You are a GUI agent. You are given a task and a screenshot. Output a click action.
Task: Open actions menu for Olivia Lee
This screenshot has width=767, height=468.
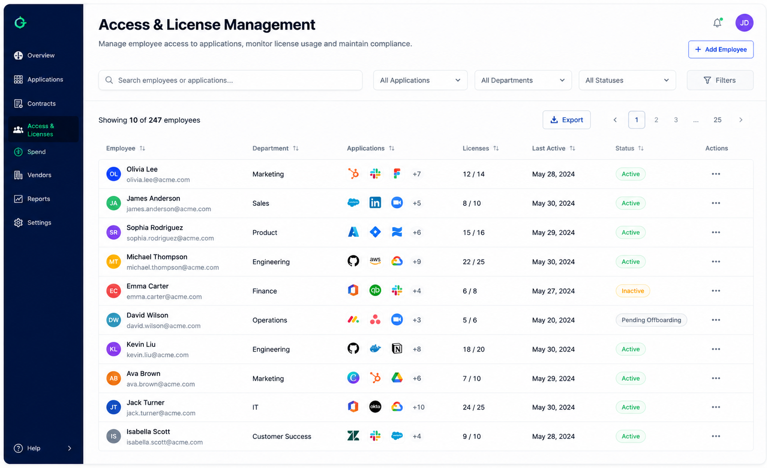tap(715, 174)
